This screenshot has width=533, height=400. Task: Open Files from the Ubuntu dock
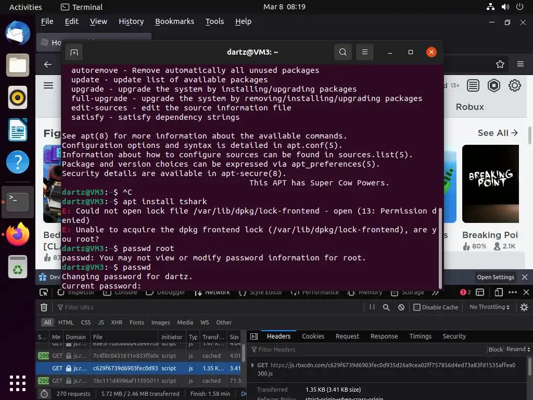pyautogui.click(x=18, y=65)
